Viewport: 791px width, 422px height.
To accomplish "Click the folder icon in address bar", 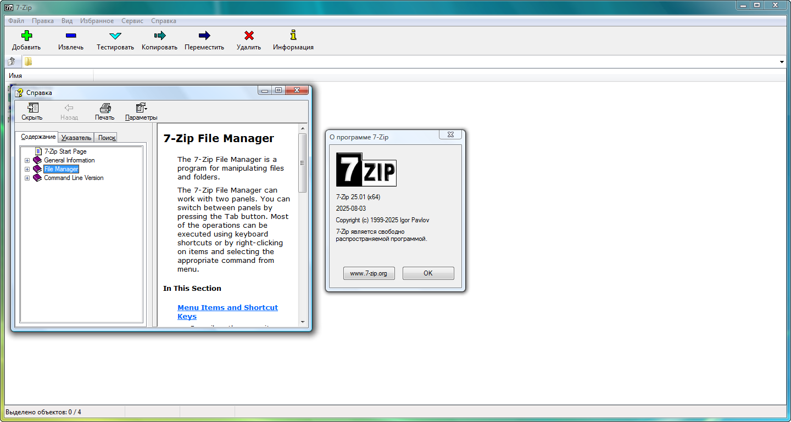I will click(x=28, y=61).
